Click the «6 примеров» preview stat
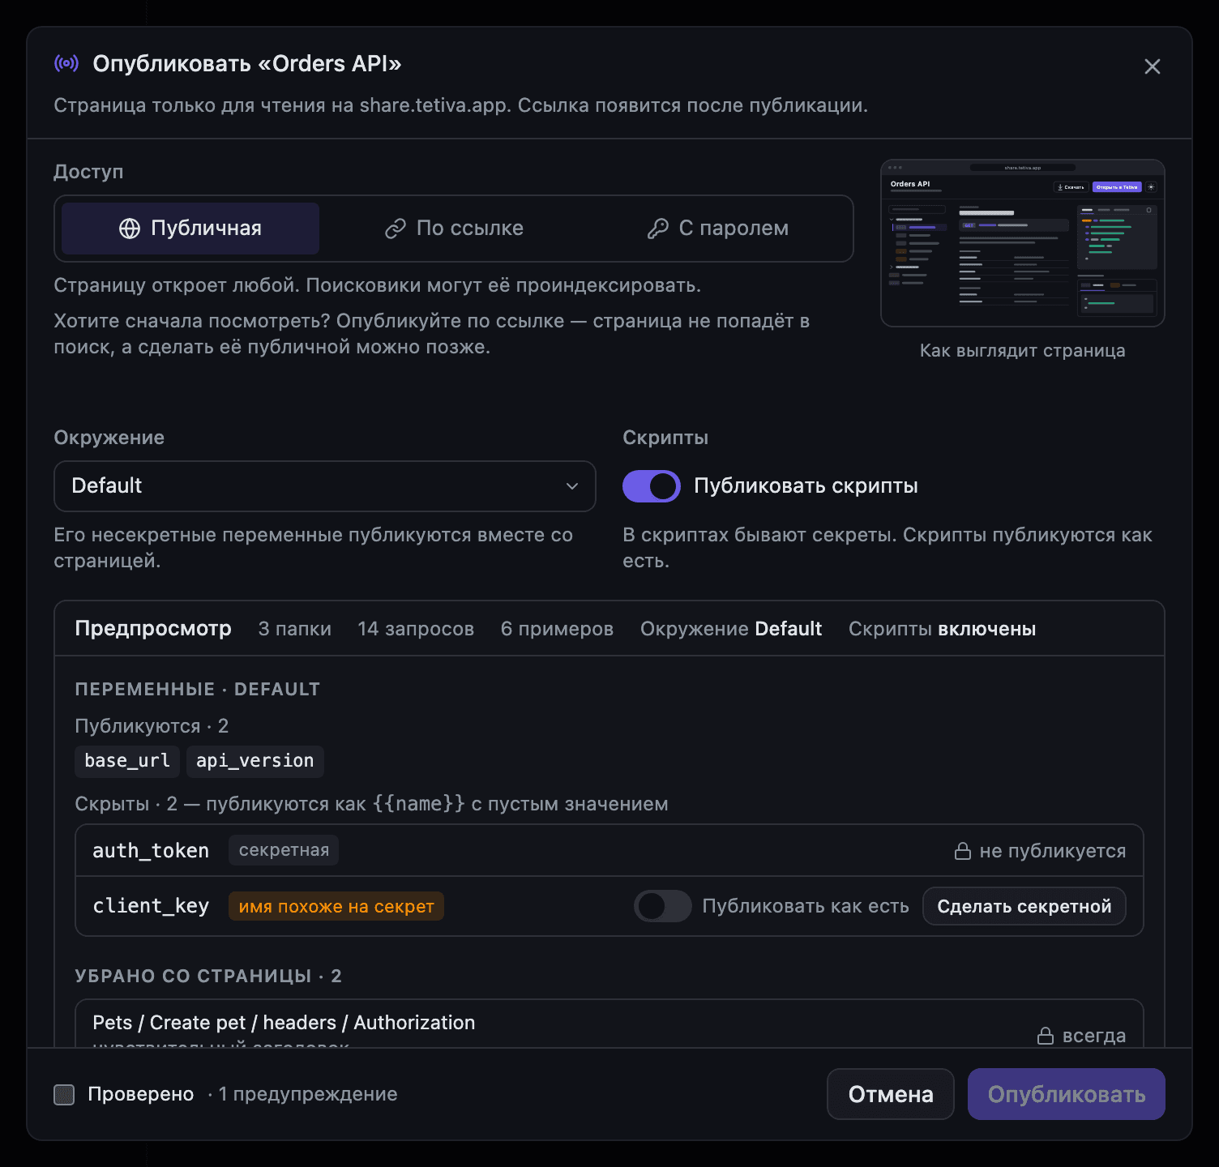 557,629
